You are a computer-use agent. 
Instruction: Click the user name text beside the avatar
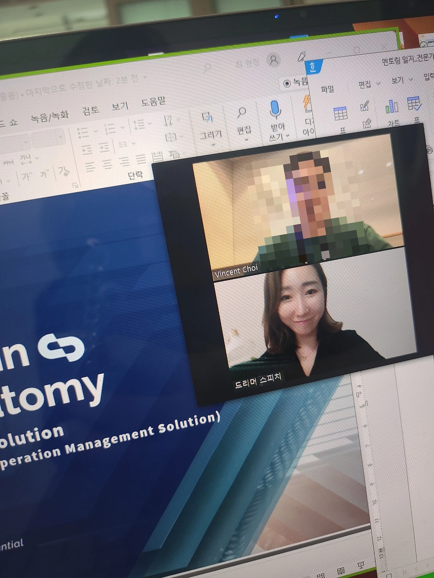click(248, 63)
